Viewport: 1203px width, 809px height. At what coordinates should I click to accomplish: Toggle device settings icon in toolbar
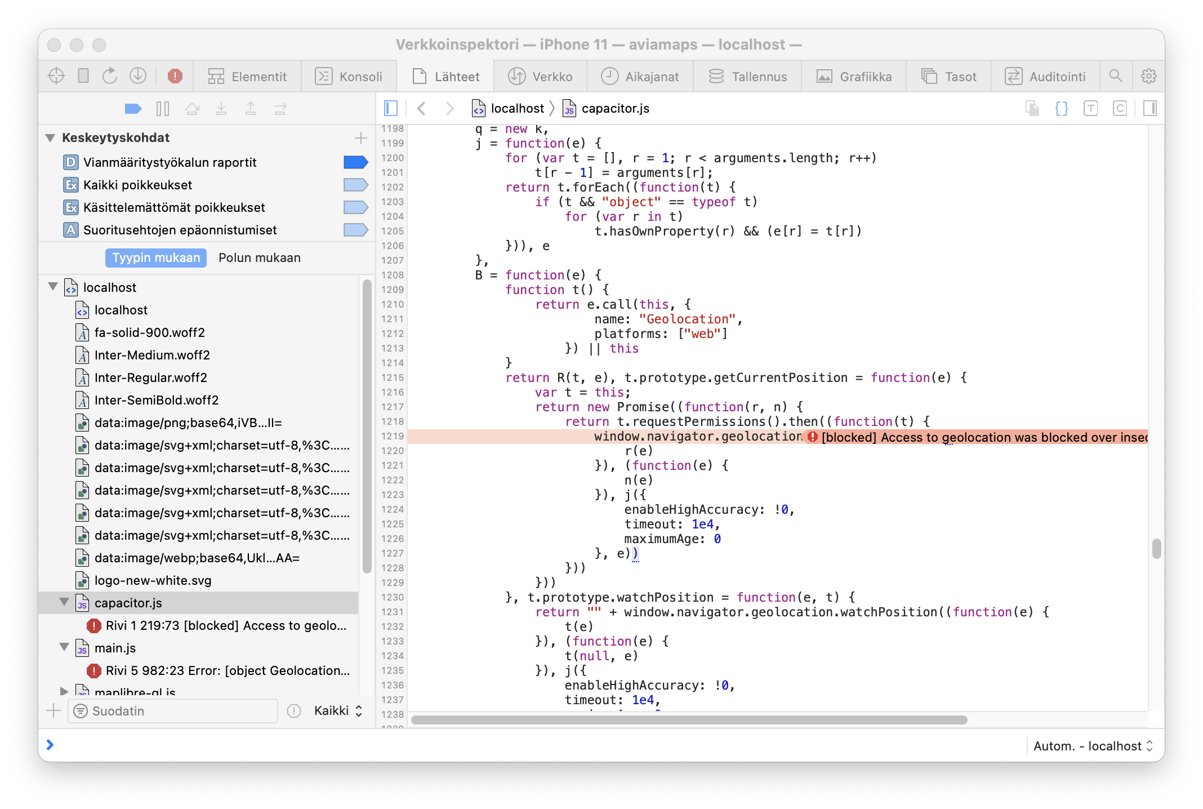pyautogui.click(x=83, y=76)
